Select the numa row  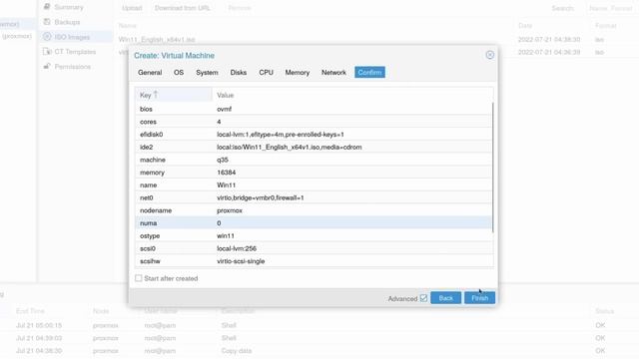coord(313,223)
